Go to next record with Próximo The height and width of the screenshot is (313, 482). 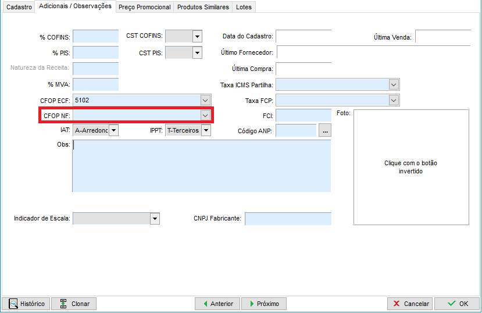click(263, 304)
